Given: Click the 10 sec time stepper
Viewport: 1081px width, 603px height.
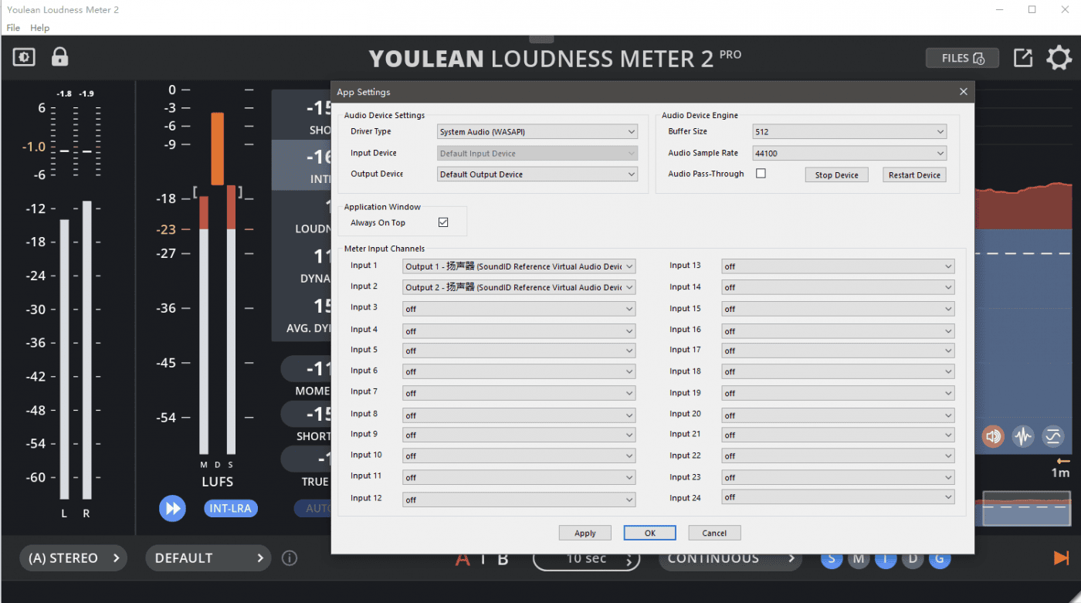Looking at the screenshot, I should [x=587, y=559].
